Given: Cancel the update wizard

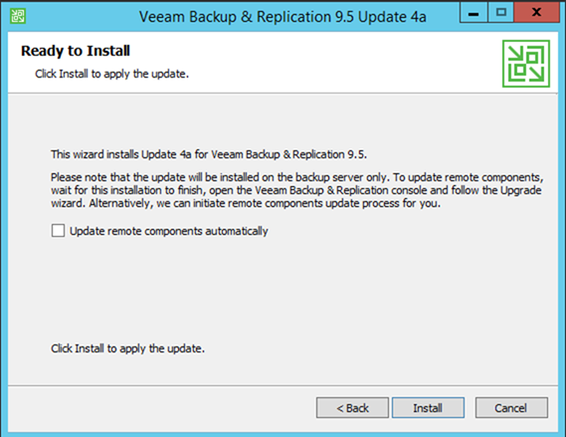Looking at the screenshot, I should click(511, 408).
